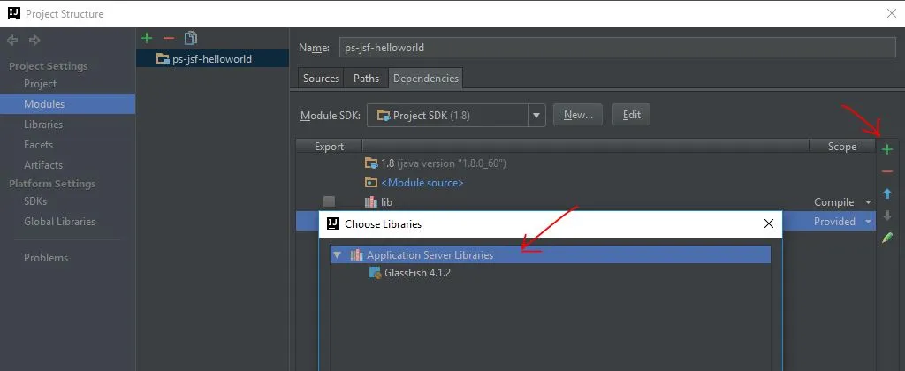The width and height of the screenshot is (905, 371).
Task: Add a dependency with green plus
Action: click(887, 149)
